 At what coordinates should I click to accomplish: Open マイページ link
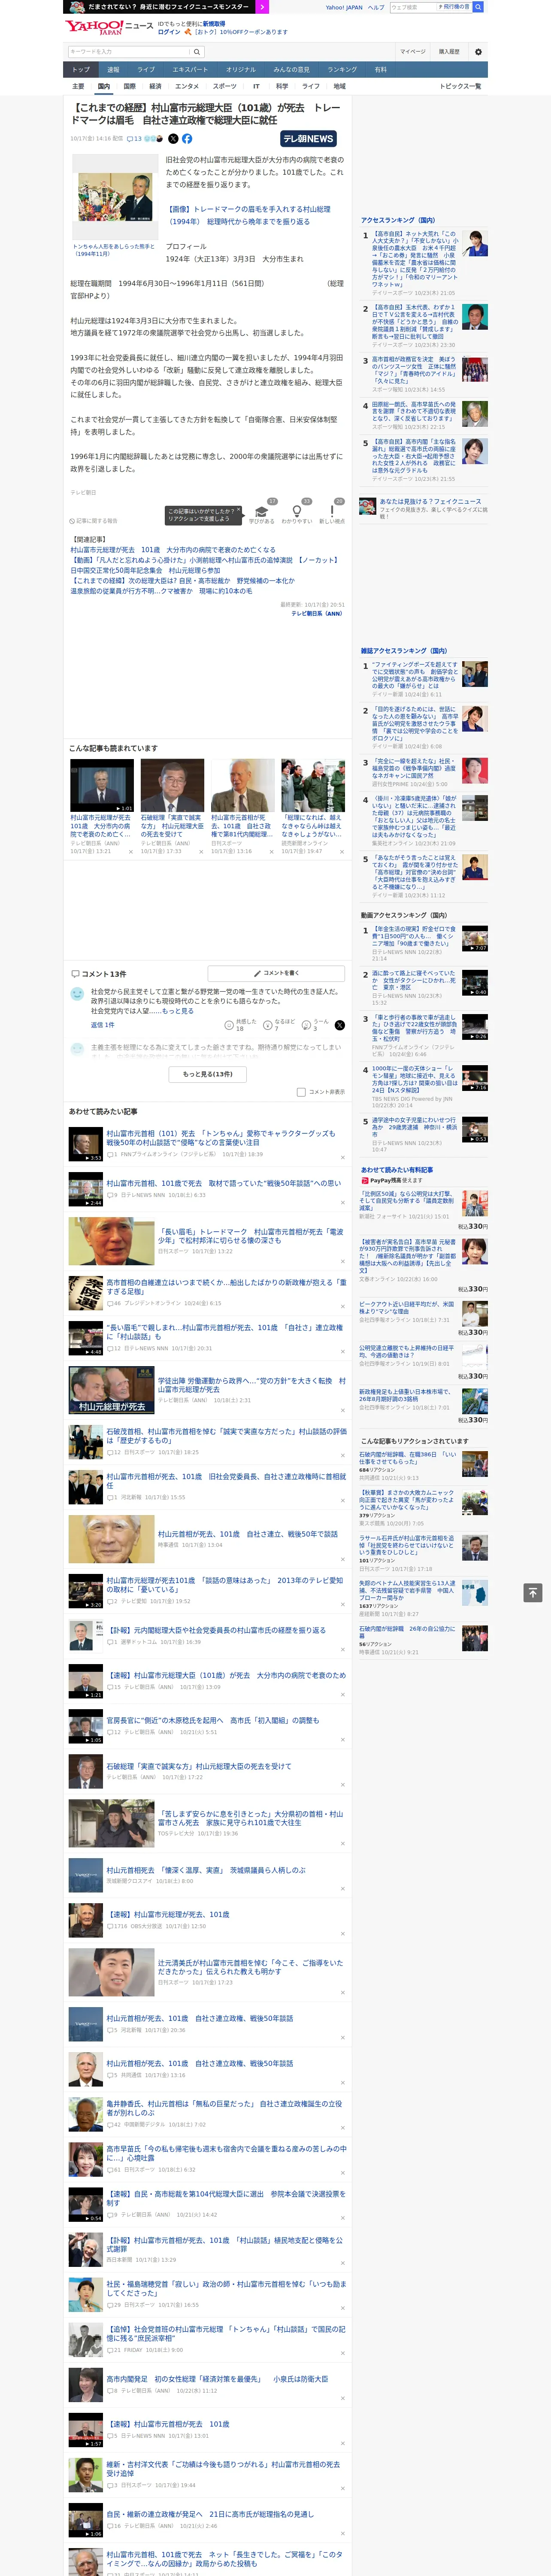click(x=412, y=52)
